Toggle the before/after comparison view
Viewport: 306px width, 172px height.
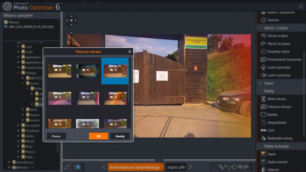click(x=77, y=167)
